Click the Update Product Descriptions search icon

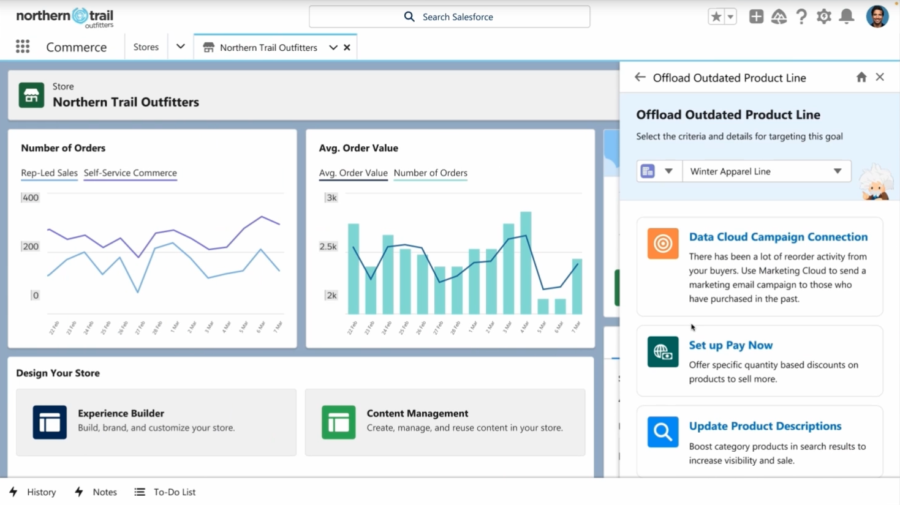coord(663,432)
